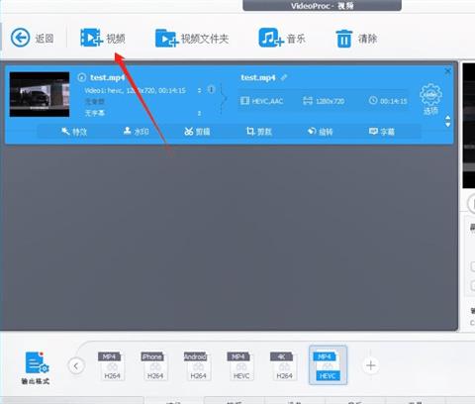
Task: Expand subtitle track selector on 无字幕 row
Action: (199, 113)
